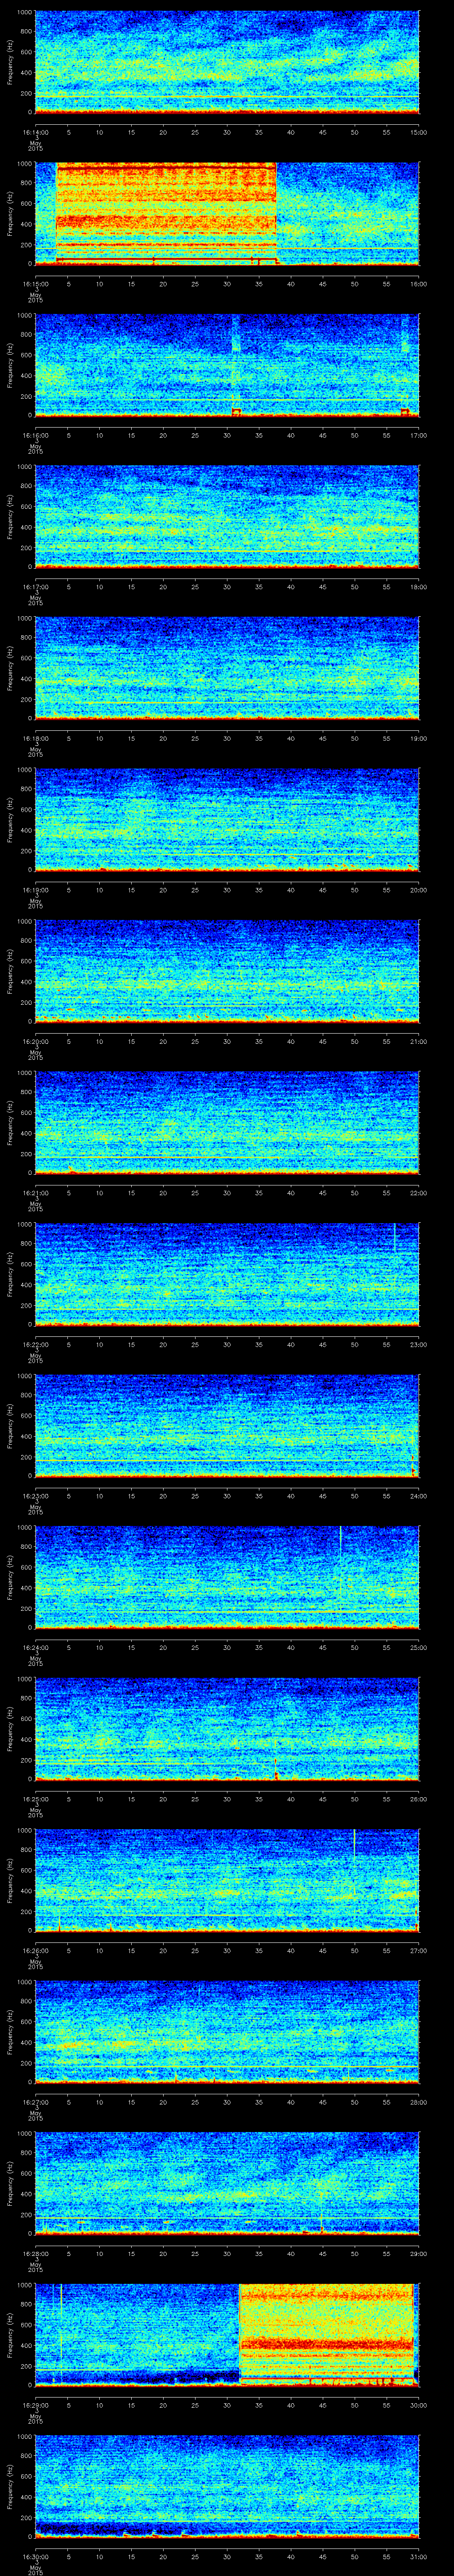Select the 22:00 end time label

[x=419, y=1193]
